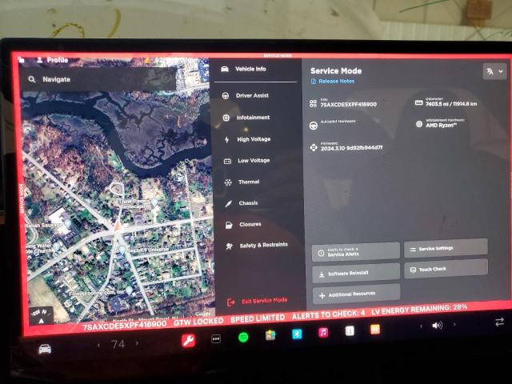Increase volume with the right arrow
Image resolution: width=512 pixels, height=384 pixels.
[x=454, y=324]
